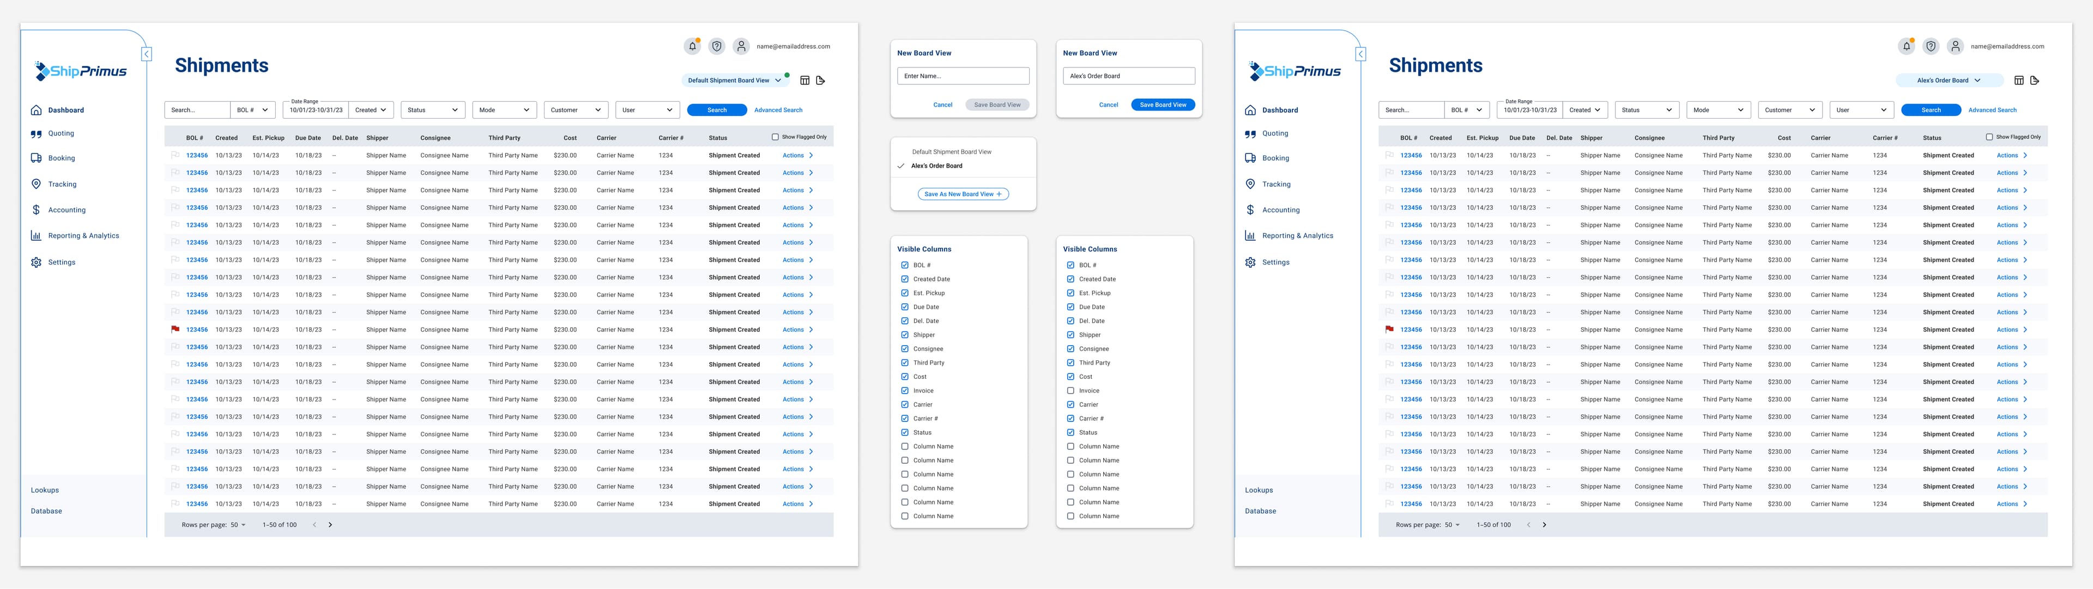
Task: Open column settings icon beside Default Shipment Board View
Action: 805,81
